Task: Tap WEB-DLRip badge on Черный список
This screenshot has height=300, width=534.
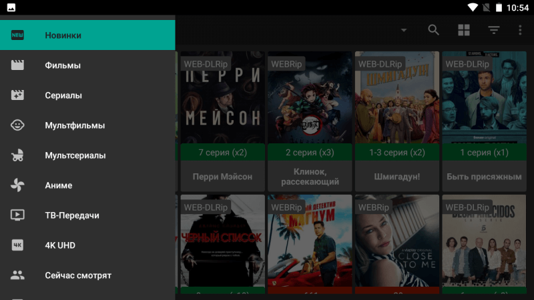Action: pos(206,207)
